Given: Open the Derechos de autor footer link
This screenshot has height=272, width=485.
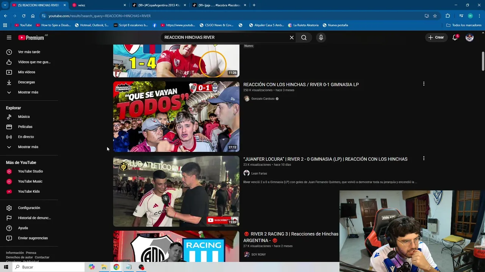Looking at the screenshot, I should point(19,257).
